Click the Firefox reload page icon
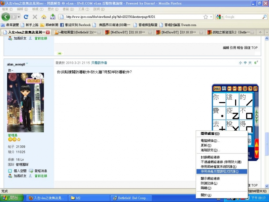 click(x=26, y=17)
